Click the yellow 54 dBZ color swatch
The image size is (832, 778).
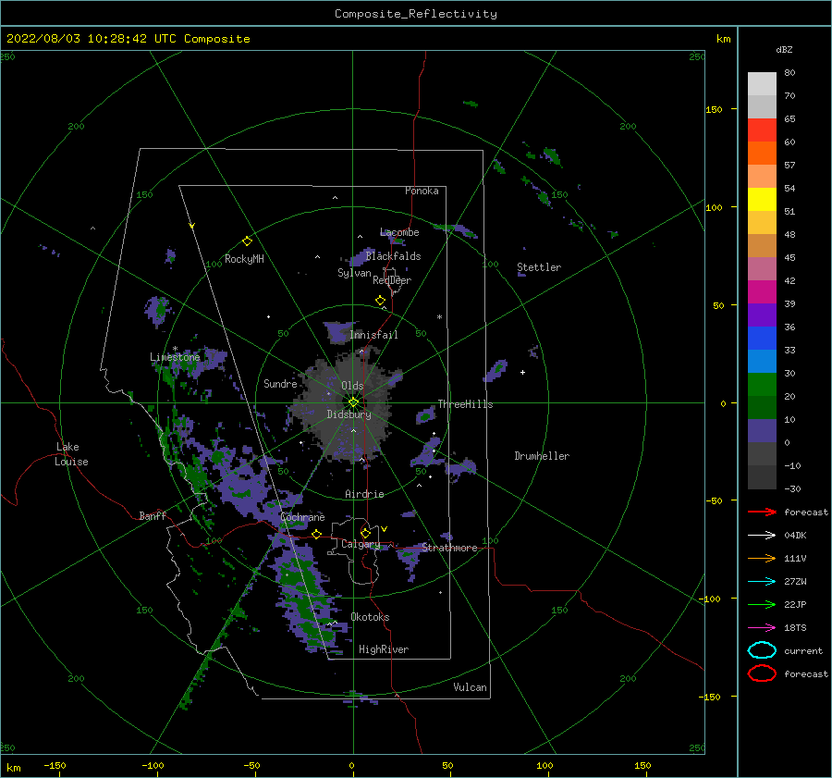tap(762, 199)
